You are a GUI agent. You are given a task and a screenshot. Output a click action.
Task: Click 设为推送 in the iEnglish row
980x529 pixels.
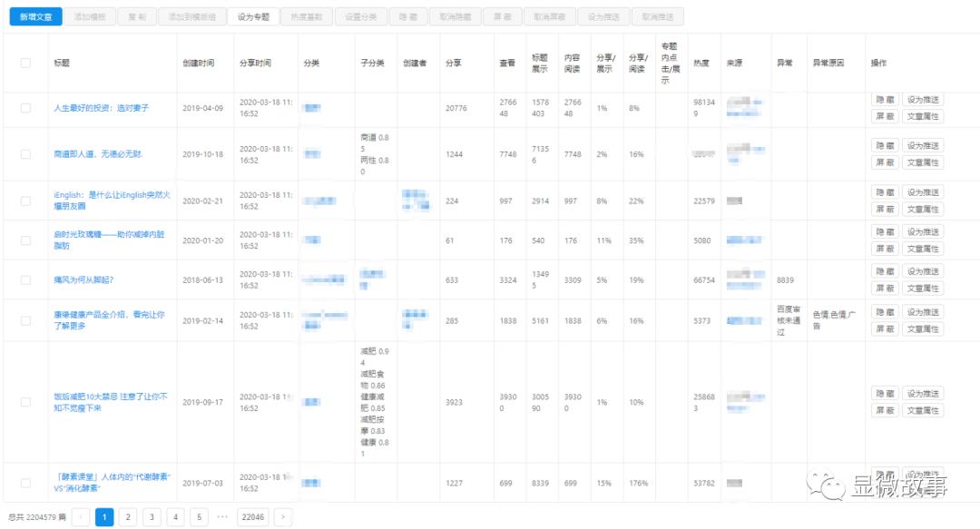923,192
